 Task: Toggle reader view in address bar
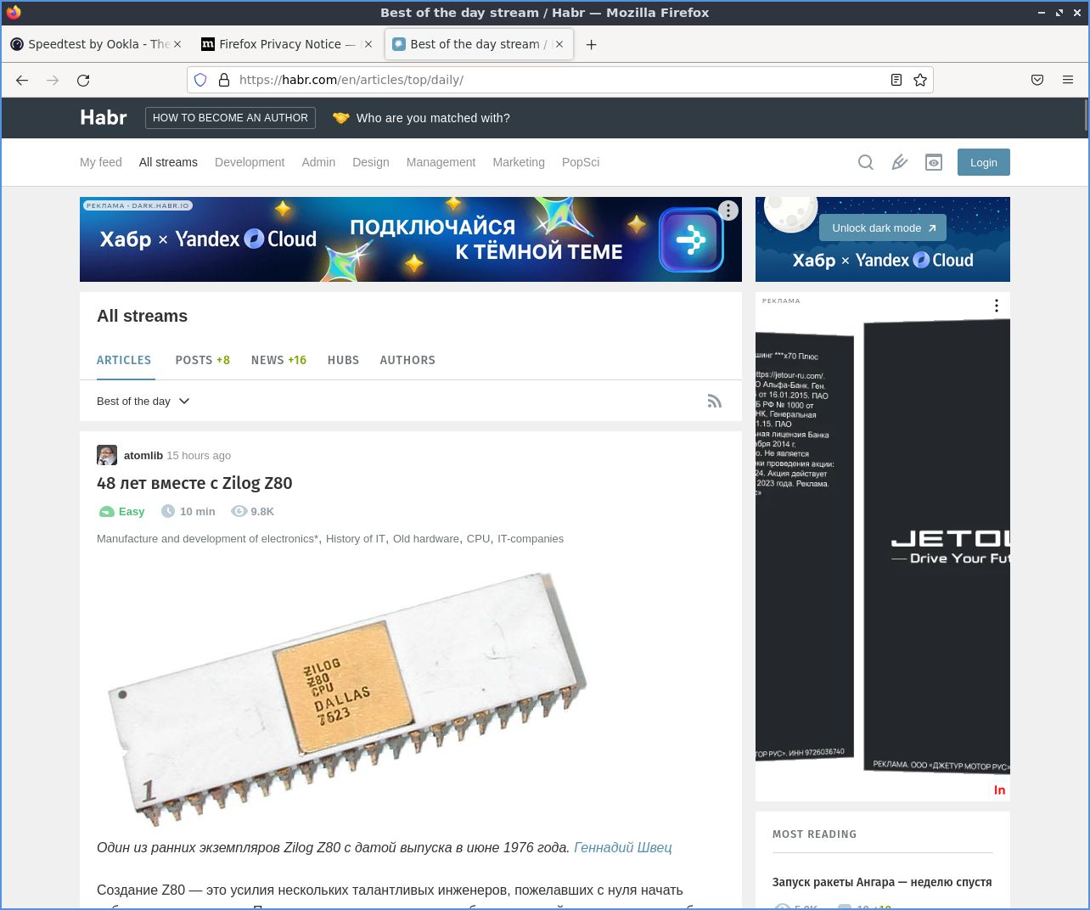[x=896, y=80]
